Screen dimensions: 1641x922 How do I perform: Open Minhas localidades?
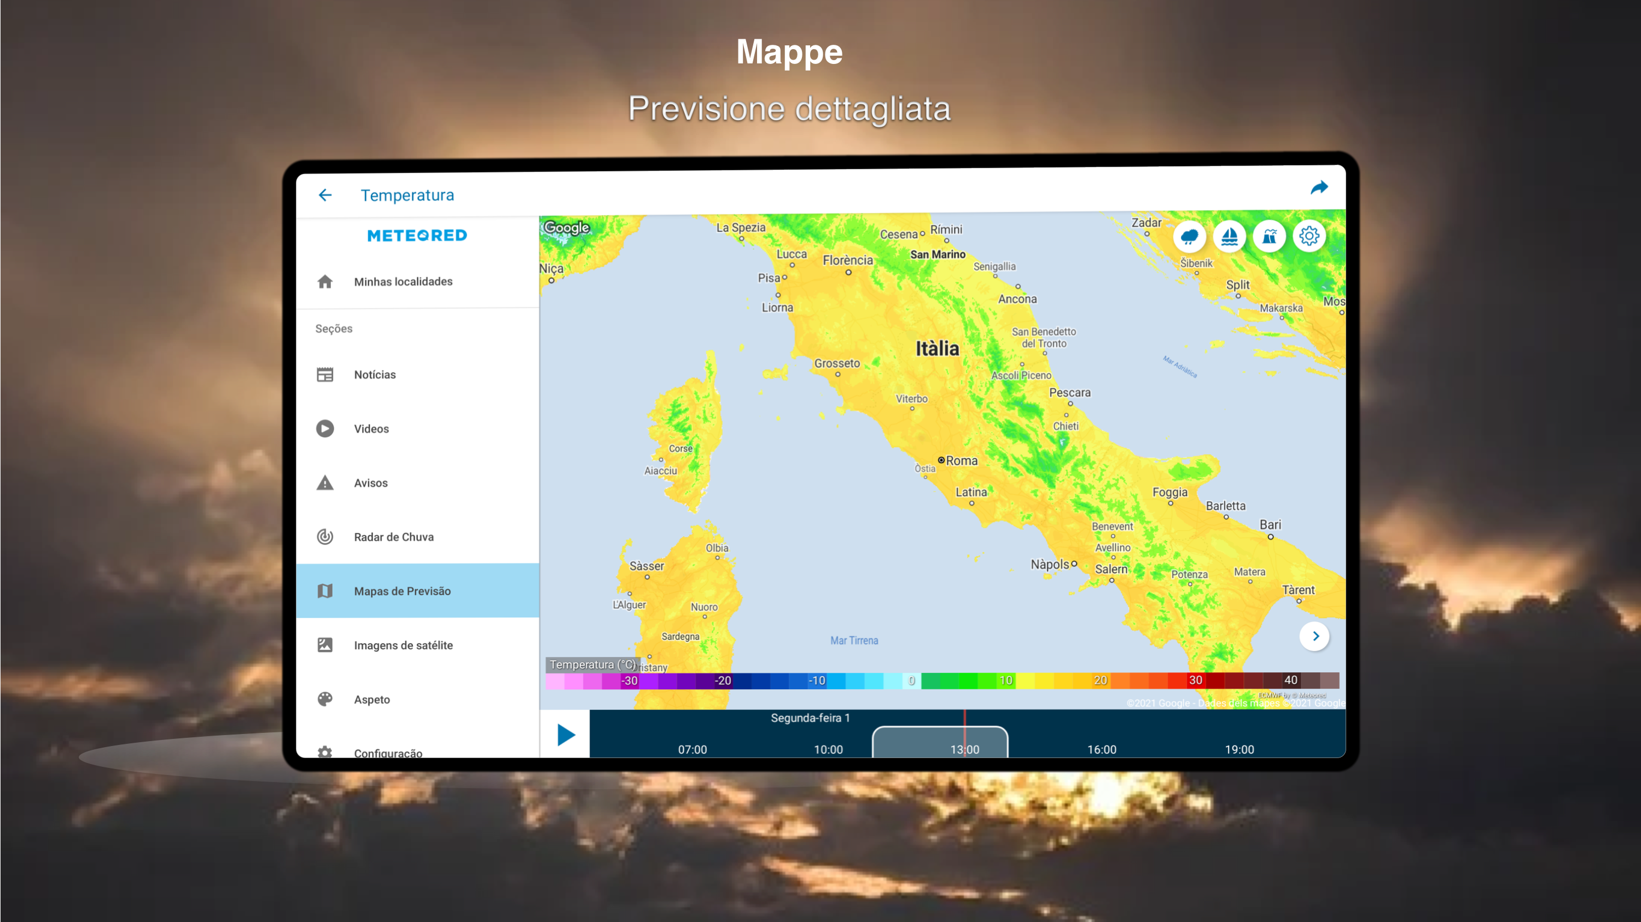tap(403, 282)
